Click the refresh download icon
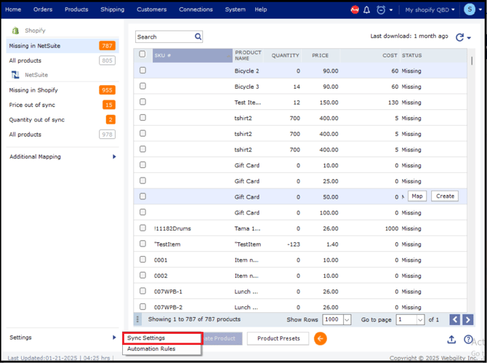 click(459, 37)
